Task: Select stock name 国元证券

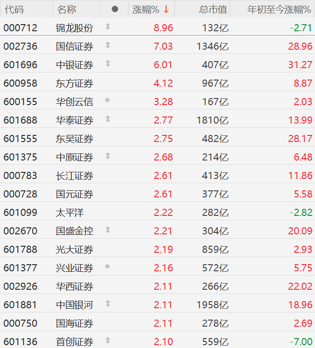Action: (x=74, y=194)
